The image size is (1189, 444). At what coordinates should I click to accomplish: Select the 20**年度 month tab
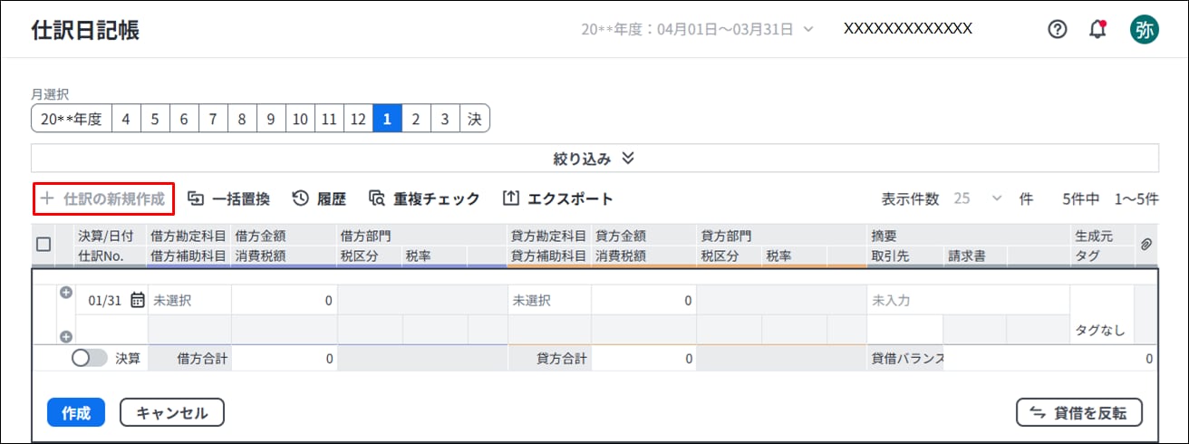[72, 119]
